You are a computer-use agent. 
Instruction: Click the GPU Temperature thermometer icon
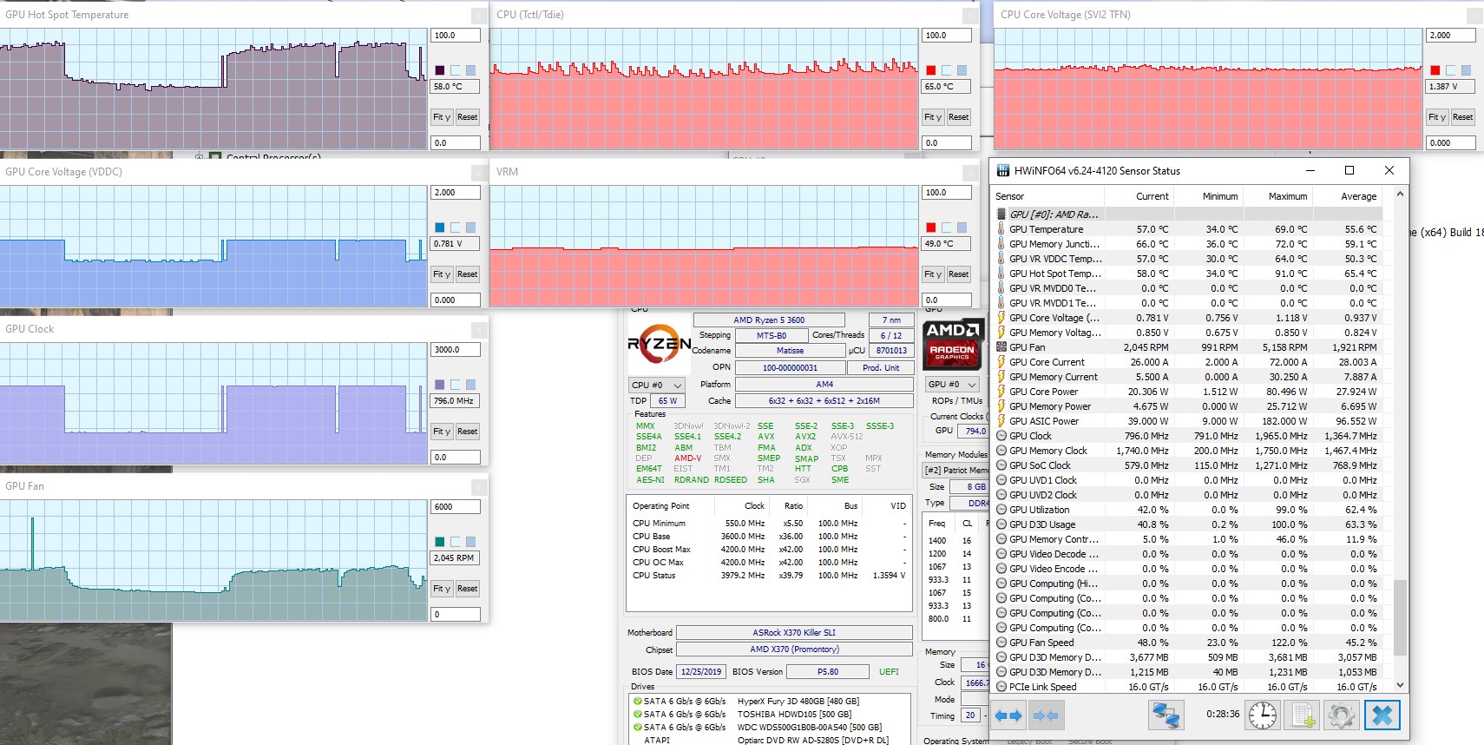1001,229
